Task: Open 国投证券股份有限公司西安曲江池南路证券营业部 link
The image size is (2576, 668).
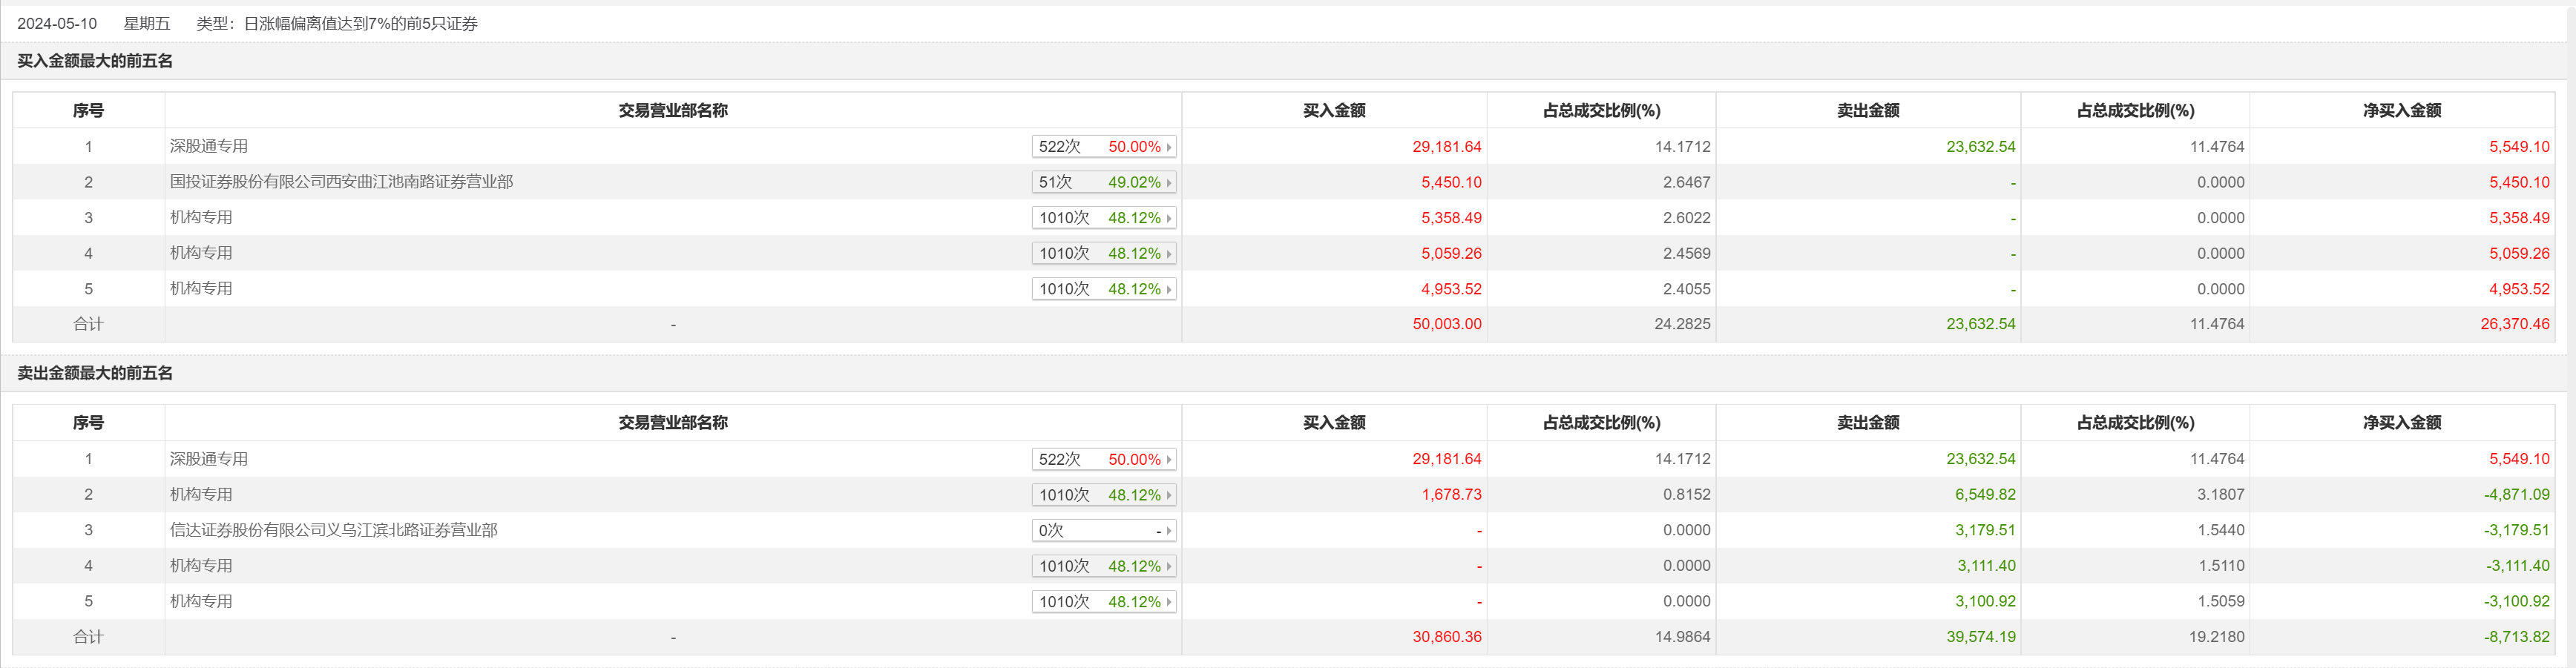Action: point(341,182)
